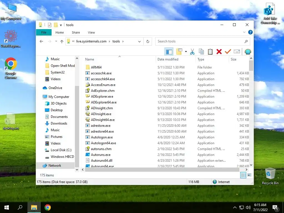Viewport: 284px width, 213px height.
Task: Select the AccessEnum.exe file icon
Action: coord(88,85)
